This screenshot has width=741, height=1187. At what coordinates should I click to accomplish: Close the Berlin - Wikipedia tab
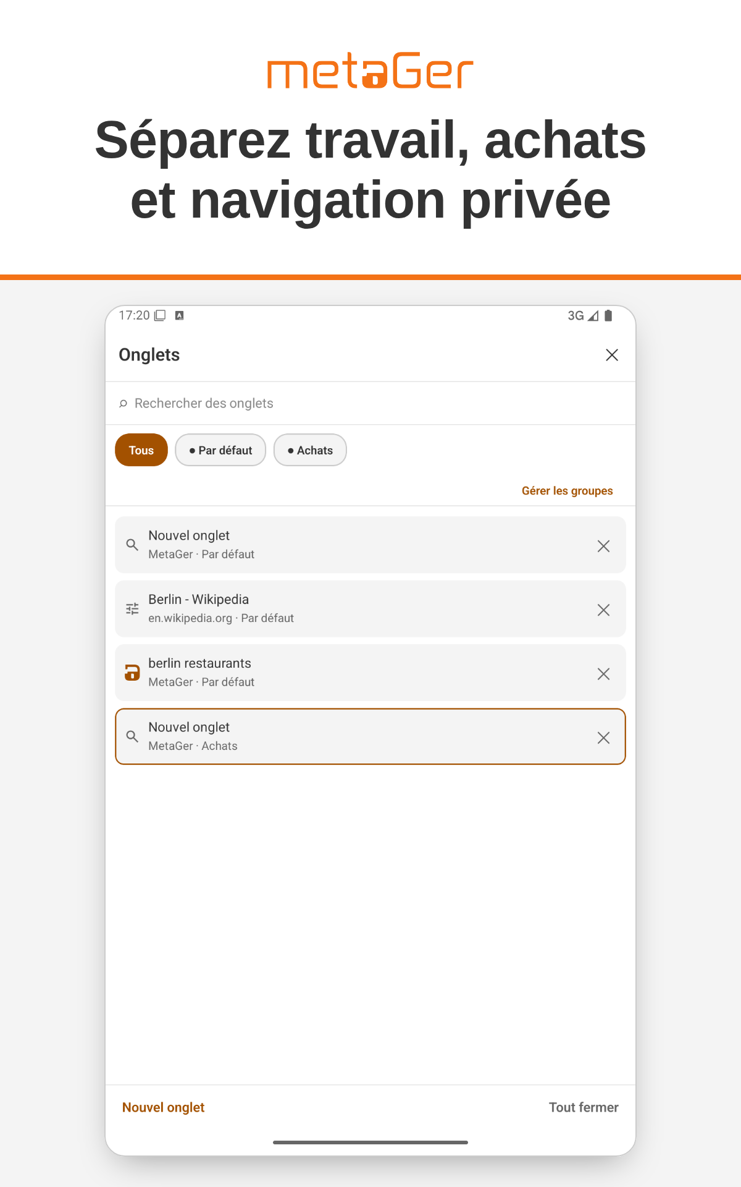pos(603,610)
